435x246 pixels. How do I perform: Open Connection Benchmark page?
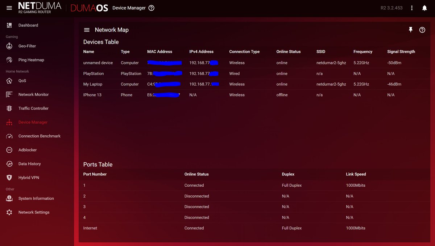40,136
